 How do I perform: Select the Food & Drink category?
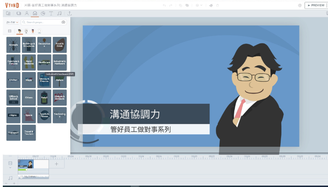60,44
